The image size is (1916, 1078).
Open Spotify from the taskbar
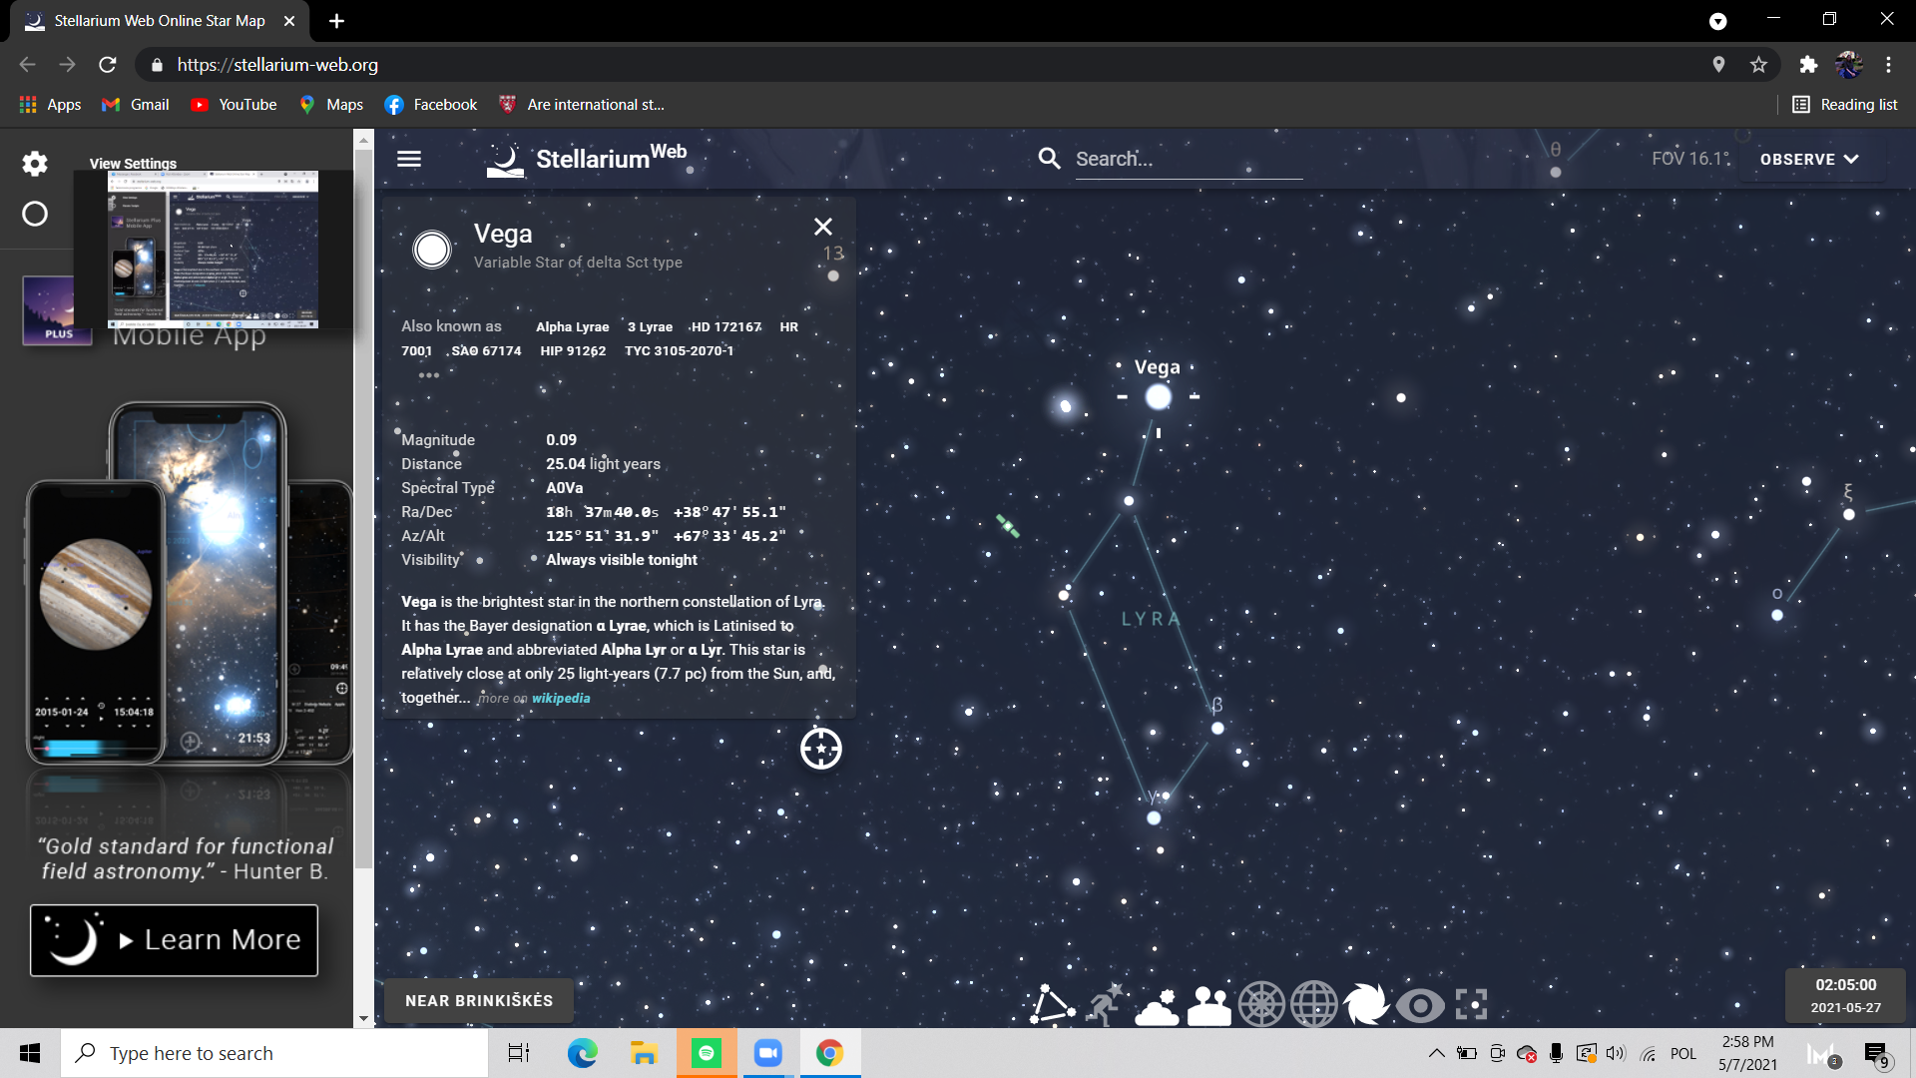[x=707, y=1053]
